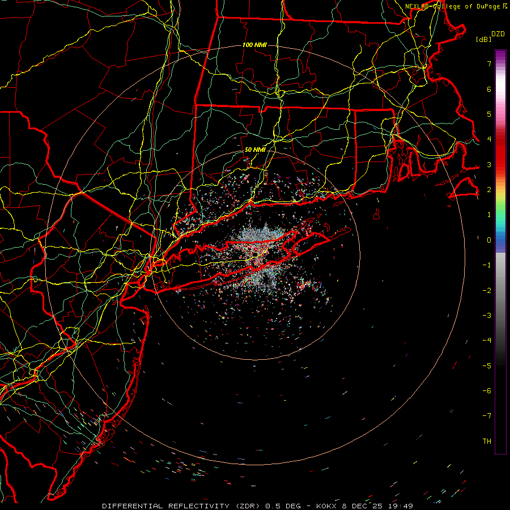Click the "0" value on the dB scale

pyautogui.click(x=489, y=240)
